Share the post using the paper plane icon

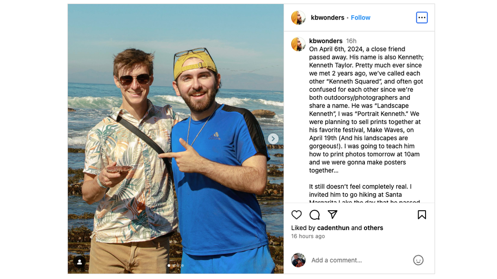(333, 215)
